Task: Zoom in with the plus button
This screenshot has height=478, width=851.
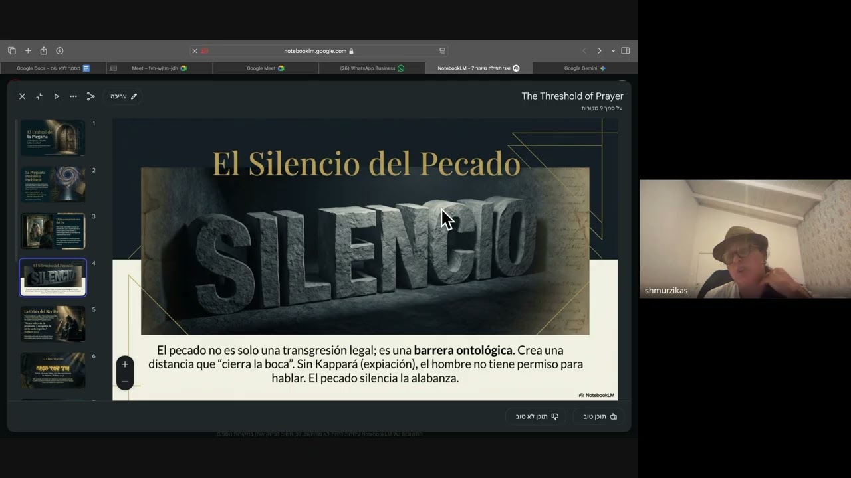Action: click(124, 364)
